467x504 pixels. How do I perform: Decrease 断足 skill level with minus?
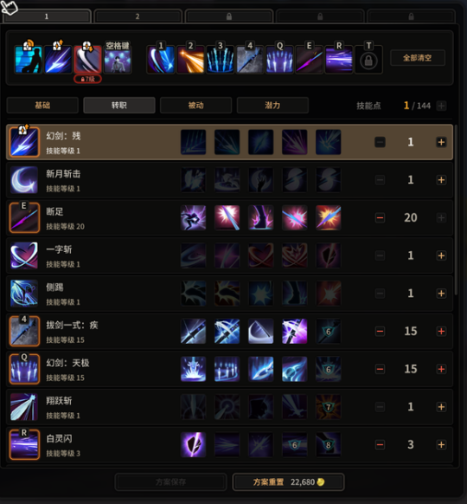pos(380,218)
